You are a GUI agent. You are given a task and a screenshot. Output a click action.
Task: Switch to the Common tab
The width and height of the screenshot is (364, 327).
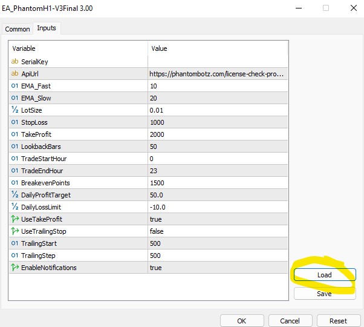point(18,29)
